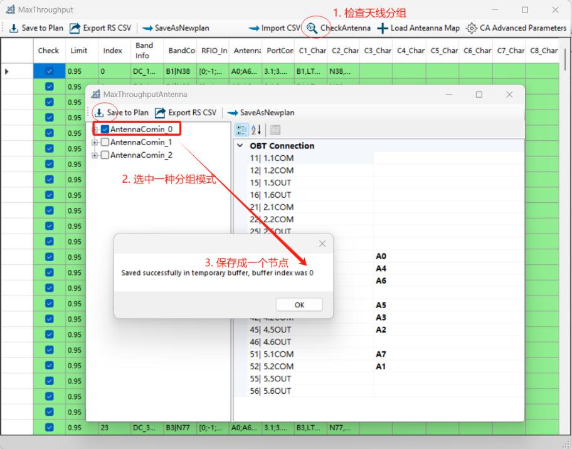572x449 pixels.
Task: Click the C8_Char column header
Action: [542, 51]
